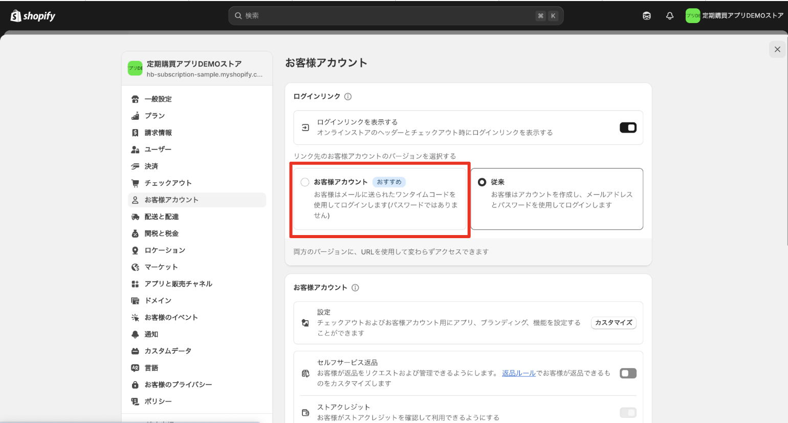Open アプリと販売チャネル settings
Viewport: 788px width, 423px height.
178,284
